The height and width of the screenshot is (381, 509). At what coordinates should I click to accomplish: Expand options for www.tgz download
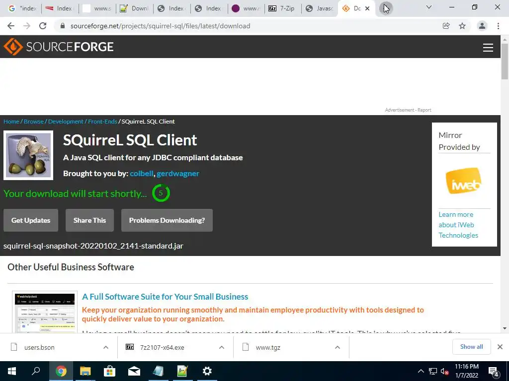click(338, 347)
